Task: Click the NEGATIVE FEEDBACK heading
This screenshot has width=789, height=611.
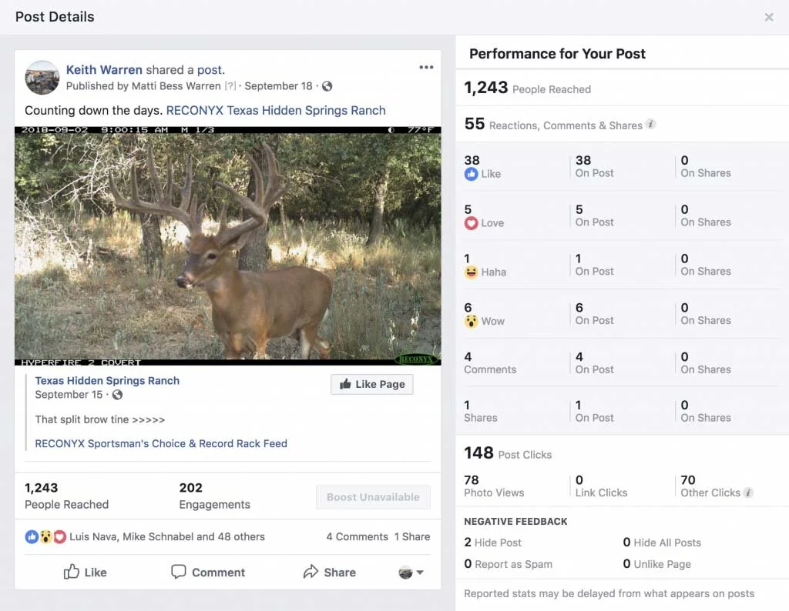Action: (x=515, y=522)
